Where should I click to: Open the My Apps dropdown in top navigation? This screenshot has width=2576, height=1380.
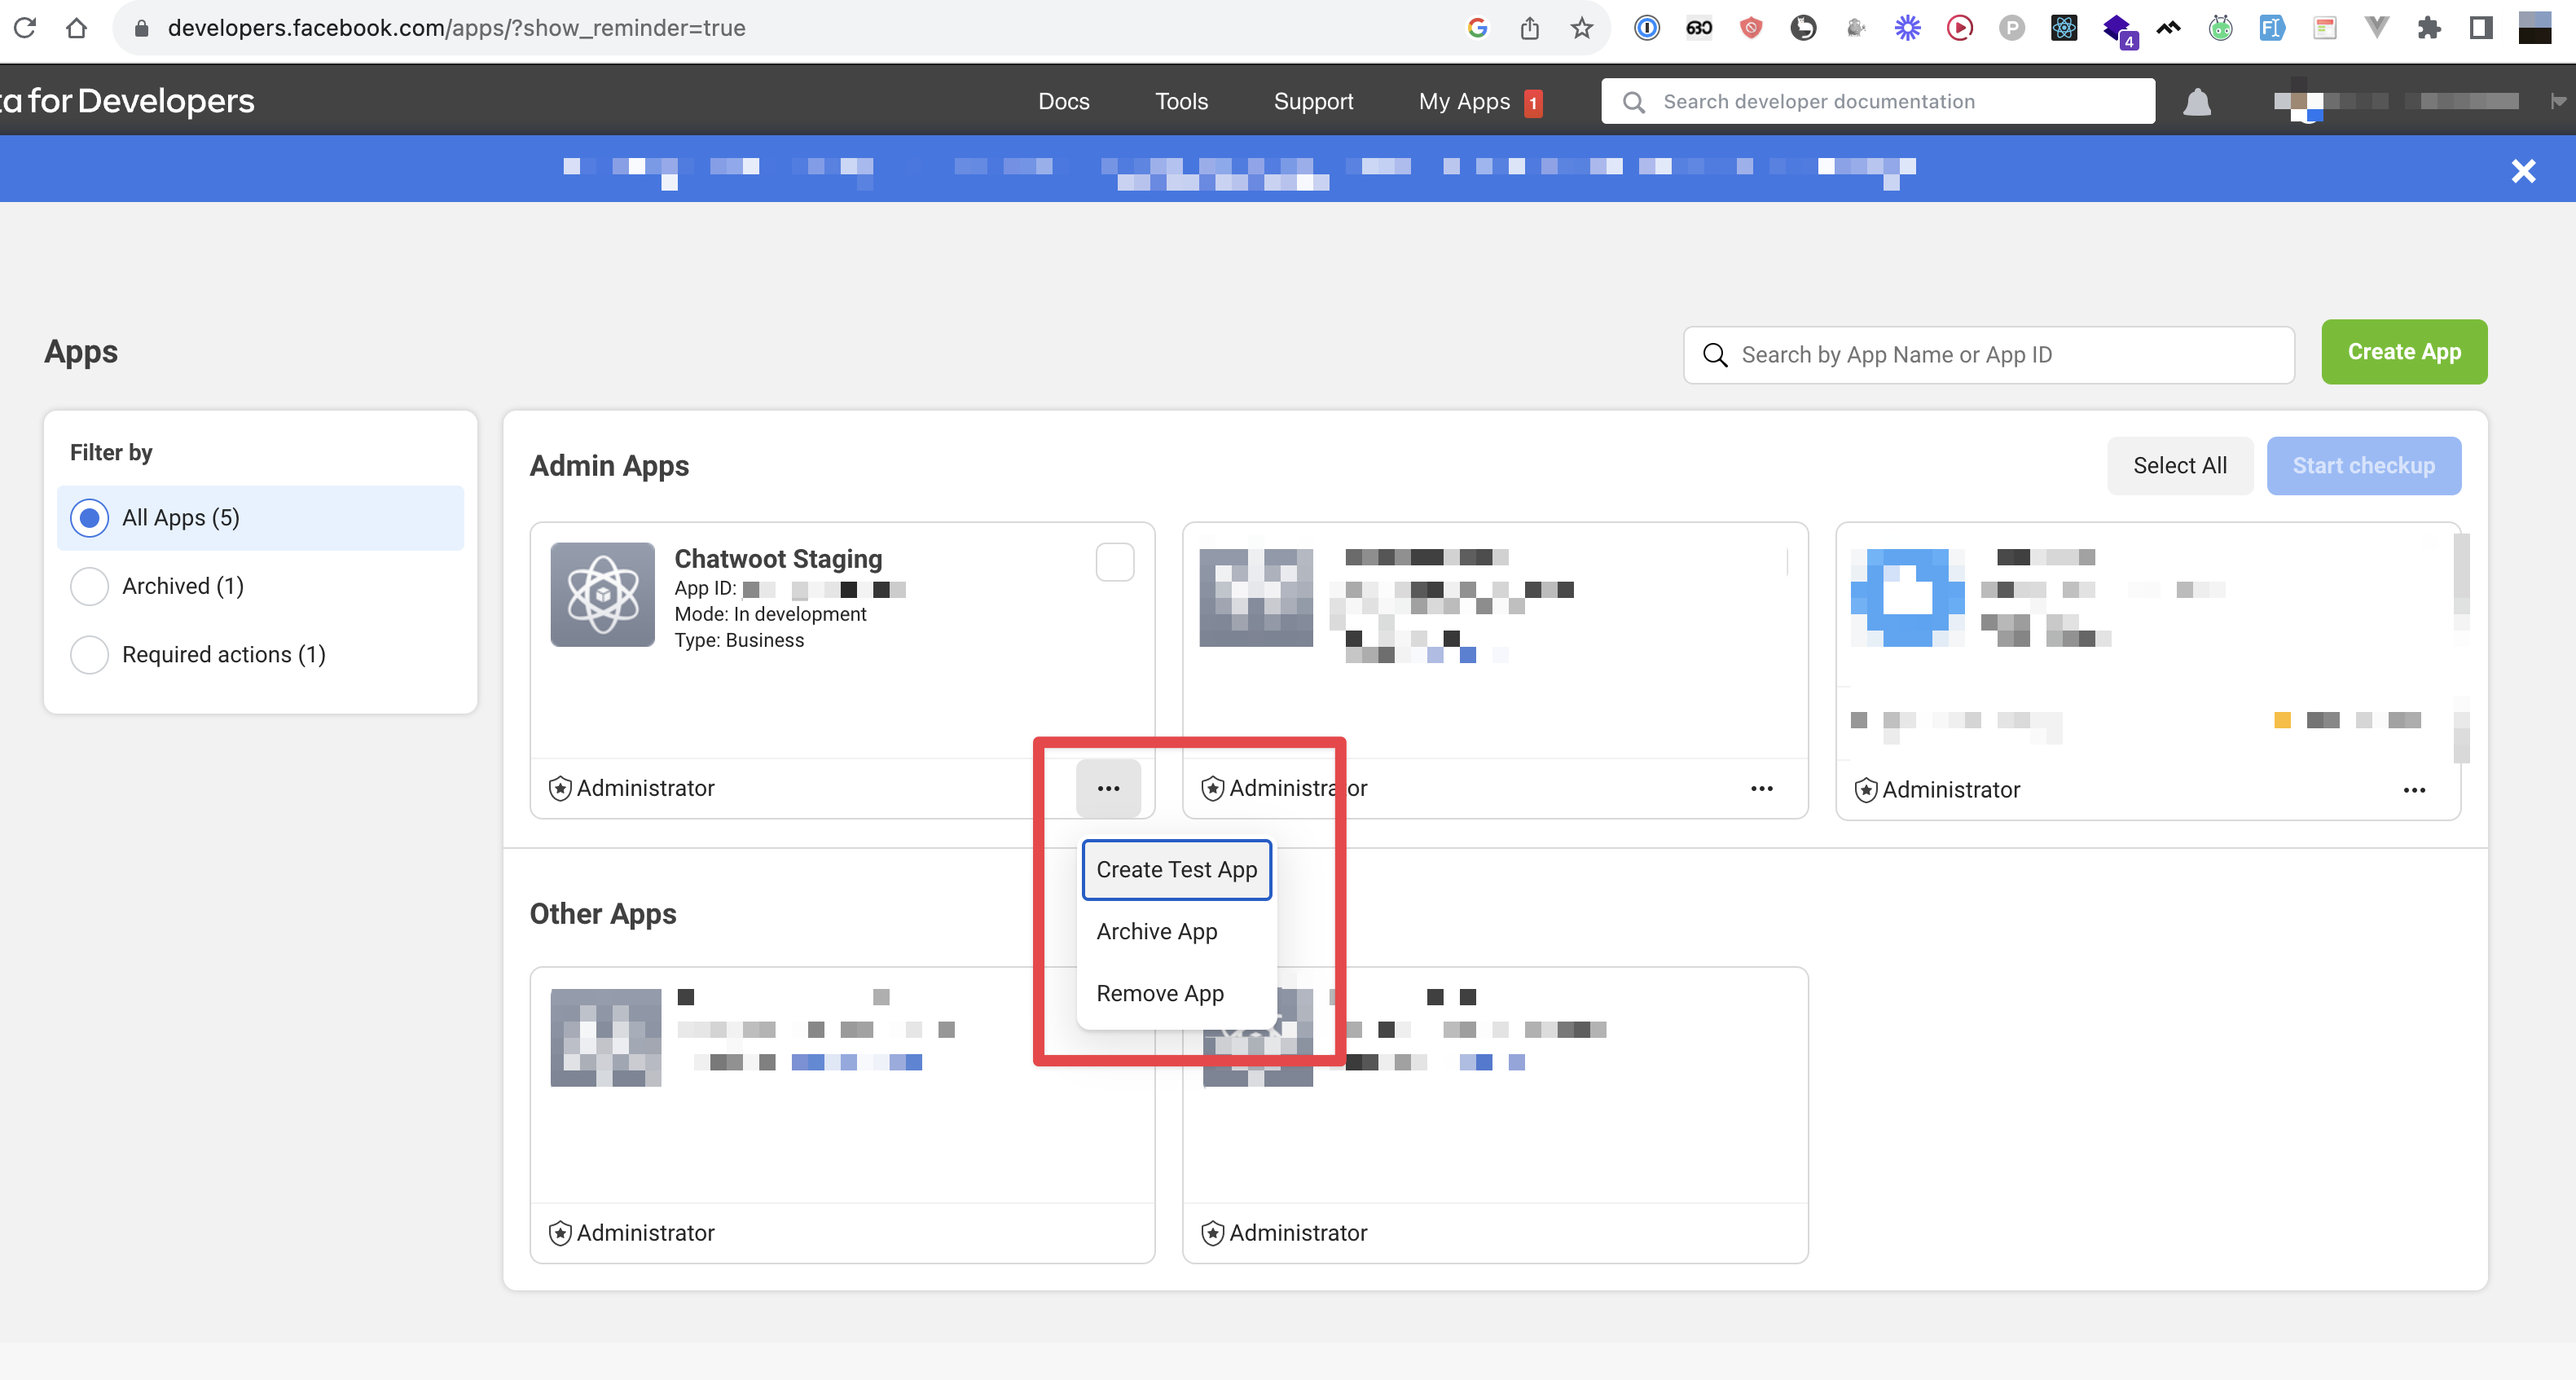click(1465, 100)
